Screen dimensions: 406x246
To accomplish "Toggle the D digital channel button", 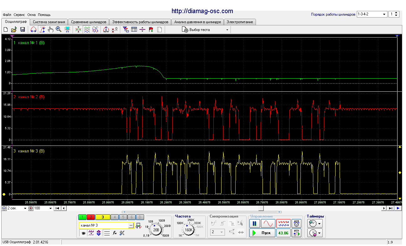I will click(140, 217).
